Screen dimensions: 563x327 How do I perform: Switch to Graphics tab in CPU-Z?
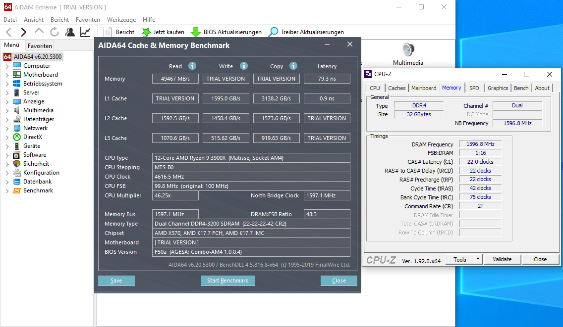tap(498, 88)
